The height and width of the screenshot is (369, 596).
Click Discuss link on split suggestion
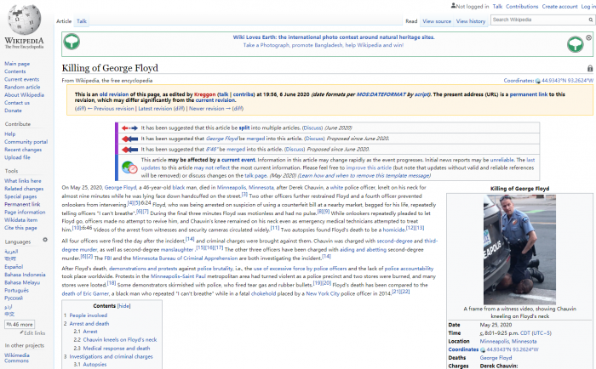click(312, 128)
